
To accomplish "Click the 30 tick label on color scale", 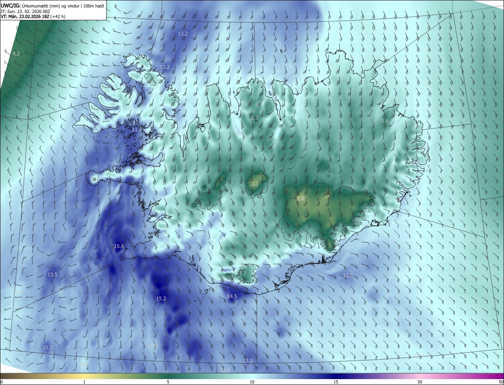I will coord(420,382).
